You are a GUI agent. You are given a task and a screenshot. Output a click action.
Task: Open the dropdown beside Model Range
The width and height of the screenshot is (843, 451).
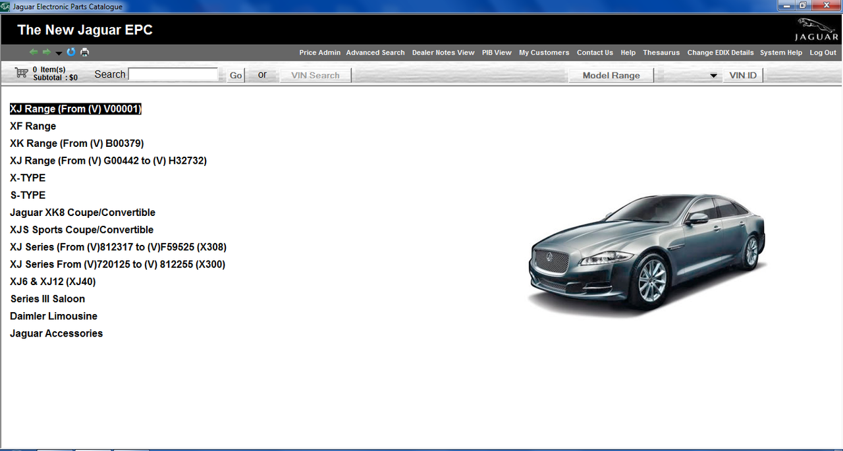point(713,76)
